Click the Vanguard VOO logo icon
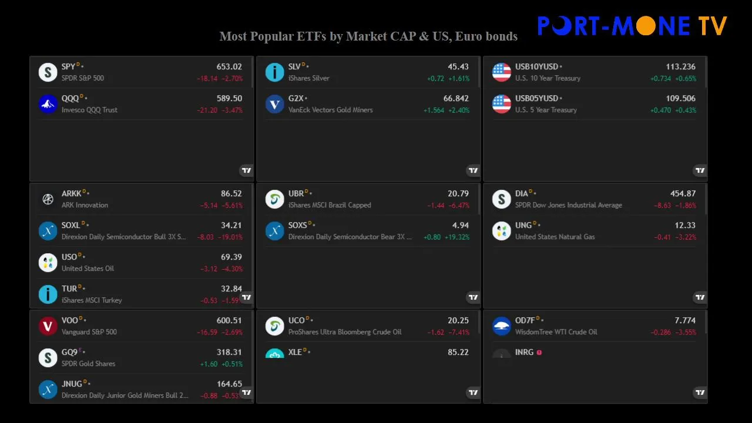752x423 pixels. [48, 326]
